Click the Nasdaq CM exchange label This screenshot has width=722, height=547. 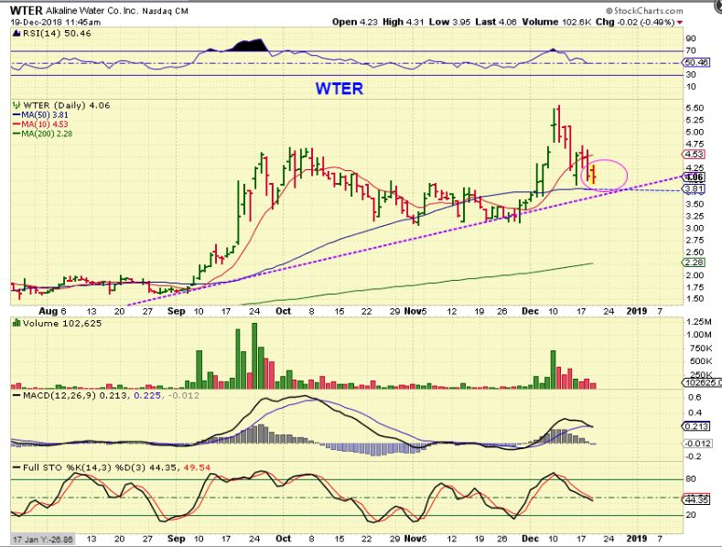[165, 11]
